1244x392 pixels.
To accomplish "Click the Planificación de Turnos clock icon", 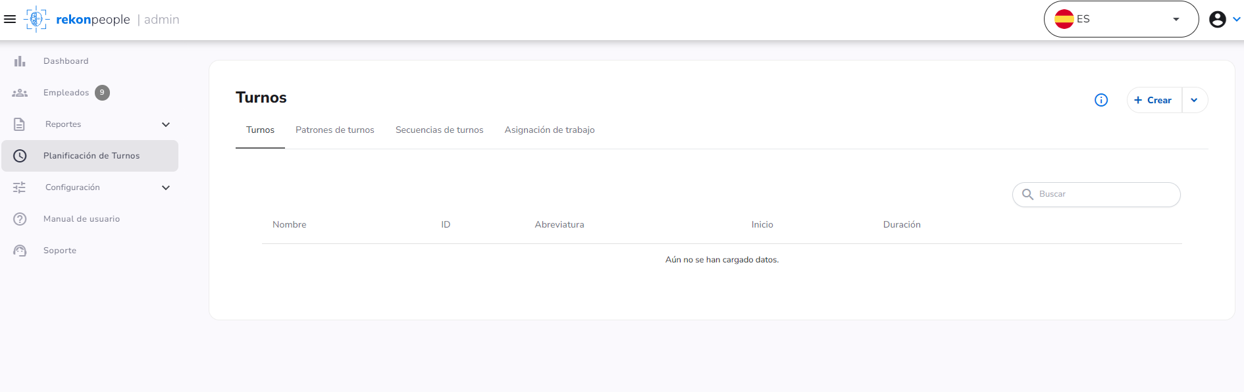I will pyautogui.click(x=20, y=156).
